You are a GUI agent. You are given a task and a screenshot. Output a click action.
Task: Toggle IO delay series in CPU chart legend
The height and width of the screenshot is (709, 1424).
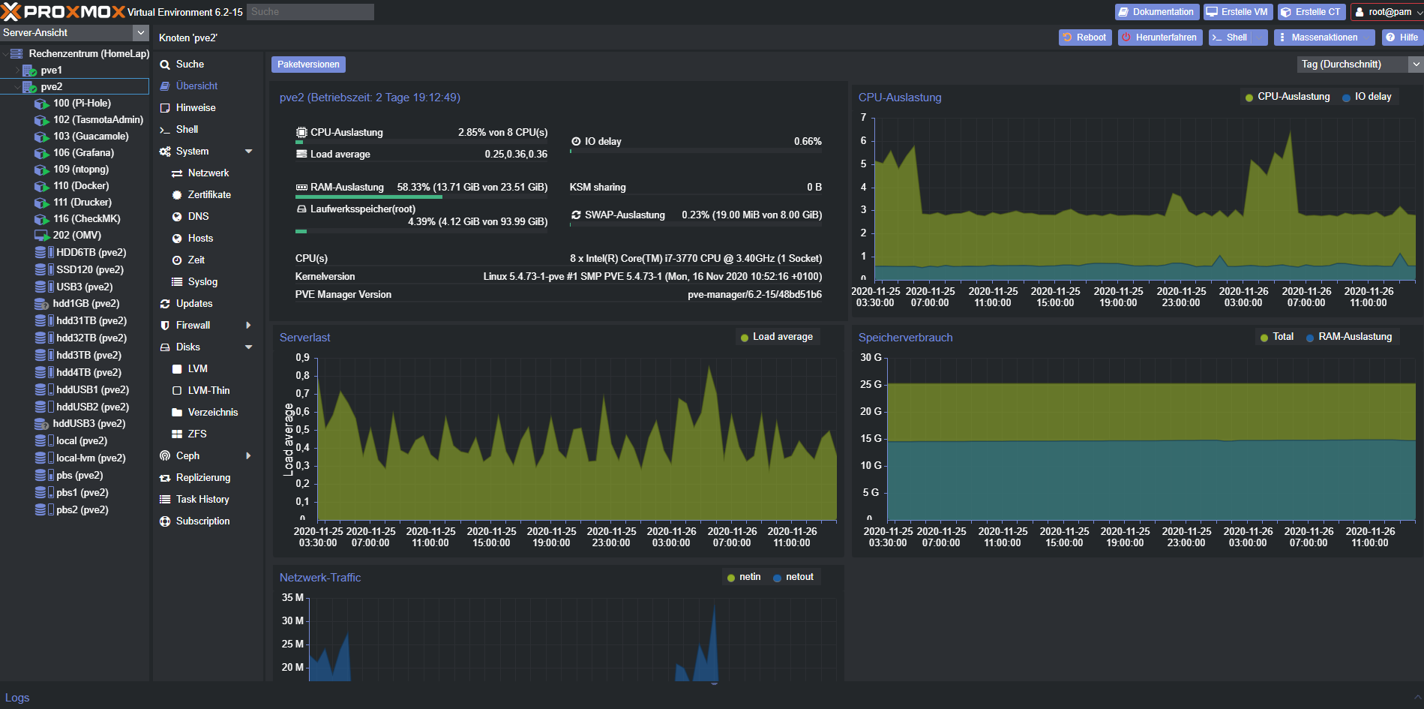pos(1367,97)
